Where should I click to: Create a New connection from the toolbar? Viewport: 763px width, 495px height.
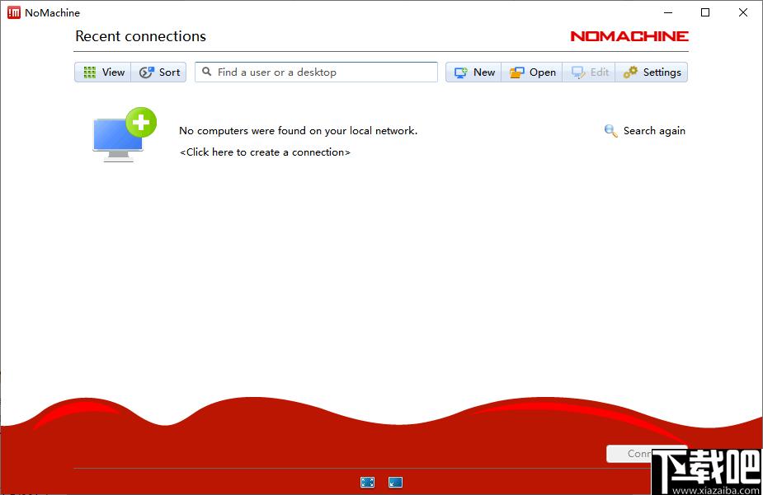pyautogui.click(x=473, y=72)
